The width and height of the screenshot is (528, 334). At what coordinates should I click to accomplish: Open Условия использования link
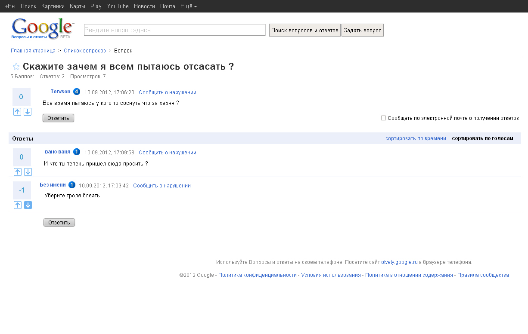(x=331, y=275)
